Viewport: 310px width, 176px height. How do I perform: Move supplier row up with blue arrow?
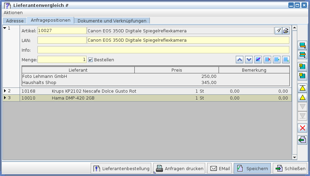pyautogui.click(x=240, y=60)
